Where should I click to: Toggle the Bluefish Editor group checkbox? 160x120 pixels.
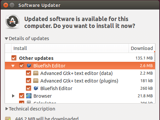pyautogui.click(x=22, y=65)
